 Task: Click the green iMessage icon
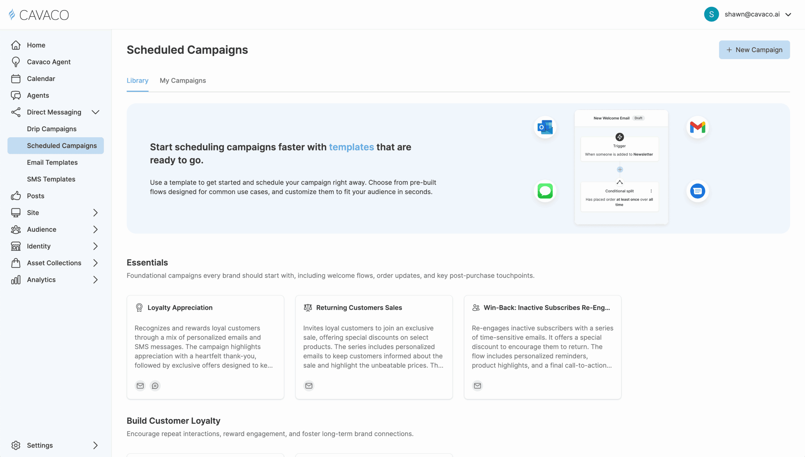point(545,191)
